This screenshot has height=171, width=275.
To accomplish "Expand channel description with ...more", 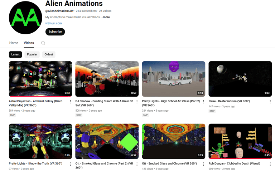I will [x=105, y=17].
